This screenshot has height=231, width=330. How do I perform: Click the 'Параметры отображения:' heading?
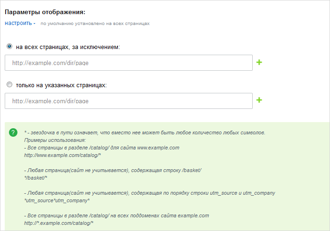tap(45, 12)
